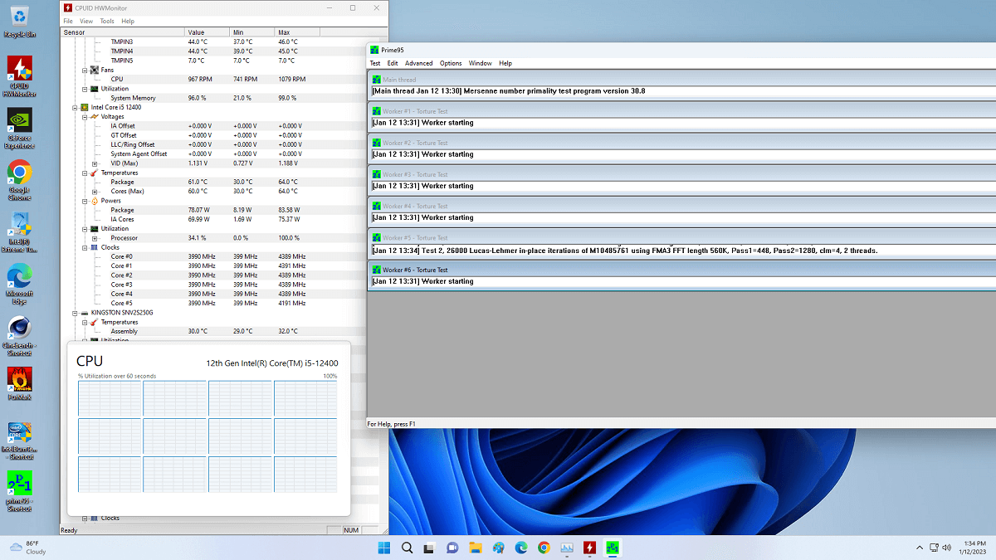Screen dimensions: 996x560
Task: Collapse the Intel Core i5 12400 node
Action: click(75, 107)
